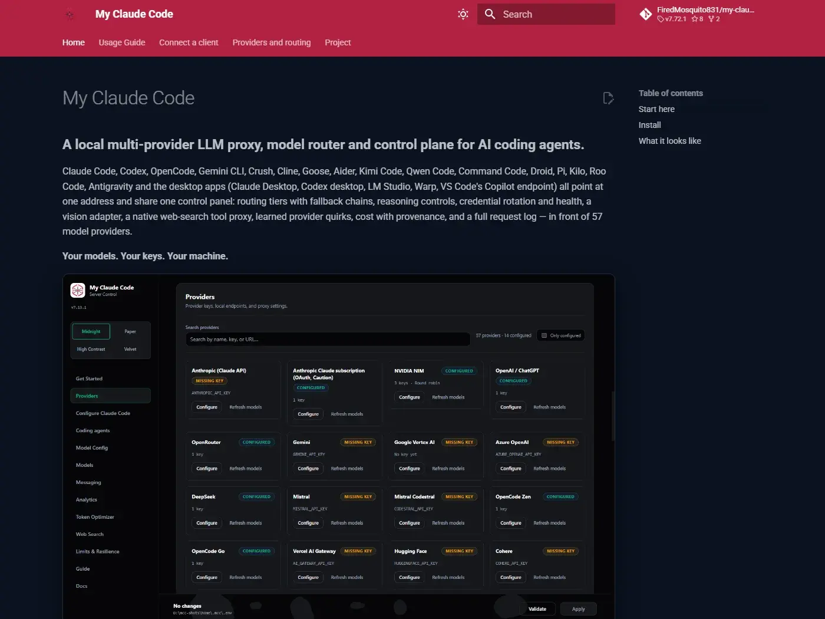This screenshot has height=619, width=825.
Task: Click the v7.72.1 version tag
Action: point(672,19)
